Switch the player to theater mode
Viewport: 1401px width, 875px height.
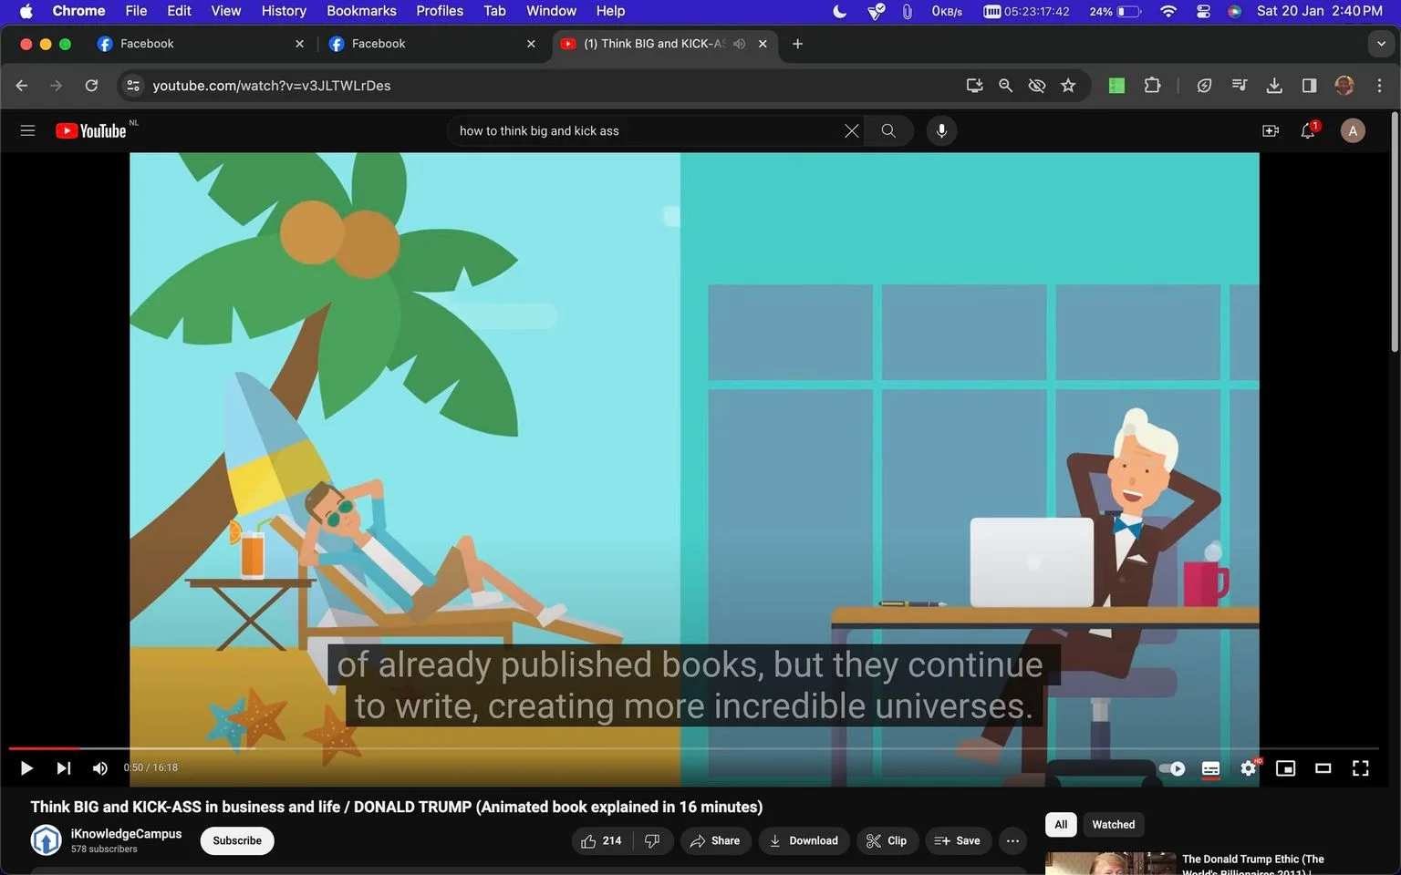(x=1323, y=768)
